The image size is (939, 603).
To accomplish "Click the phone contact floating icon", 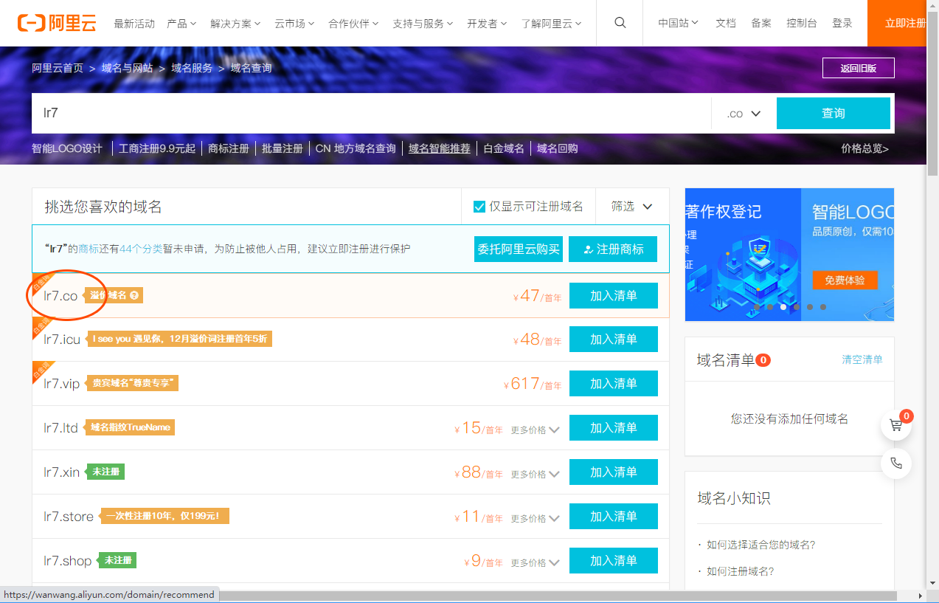I will pyautogui.click(x=896, y=464).
